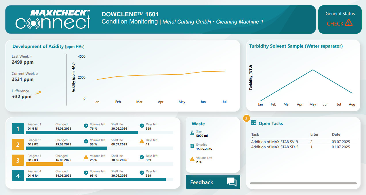This screenshot has width=366, height=195.
Task: Click Reagent 1 volume left checkmark icon
Action: pyautogui.click(x=86, y=126)
